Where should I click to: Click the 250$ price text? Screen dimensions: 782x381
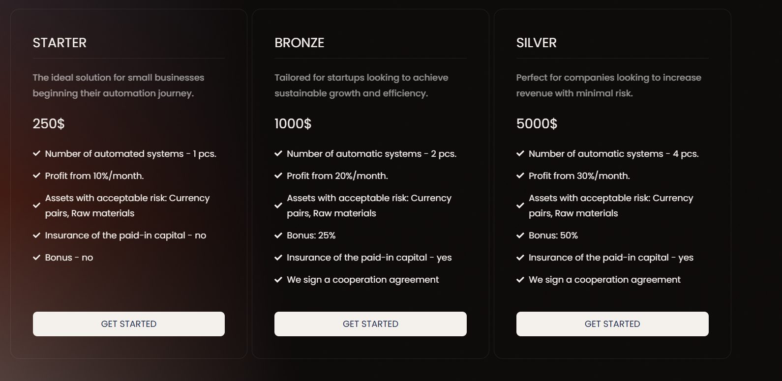pos(49,123)
